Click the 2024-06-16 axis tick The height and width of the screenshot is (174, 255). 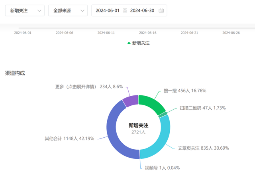[147, 33]
